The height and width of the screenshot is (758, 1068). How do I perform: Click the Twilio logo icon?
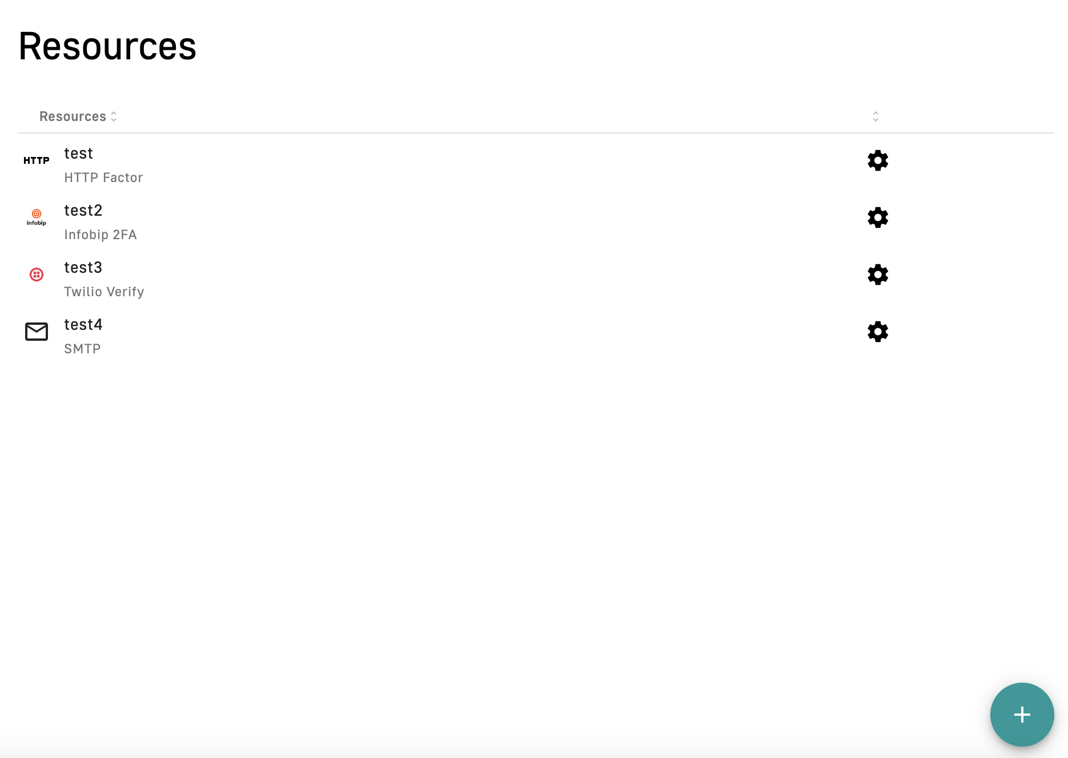[37, 275]
